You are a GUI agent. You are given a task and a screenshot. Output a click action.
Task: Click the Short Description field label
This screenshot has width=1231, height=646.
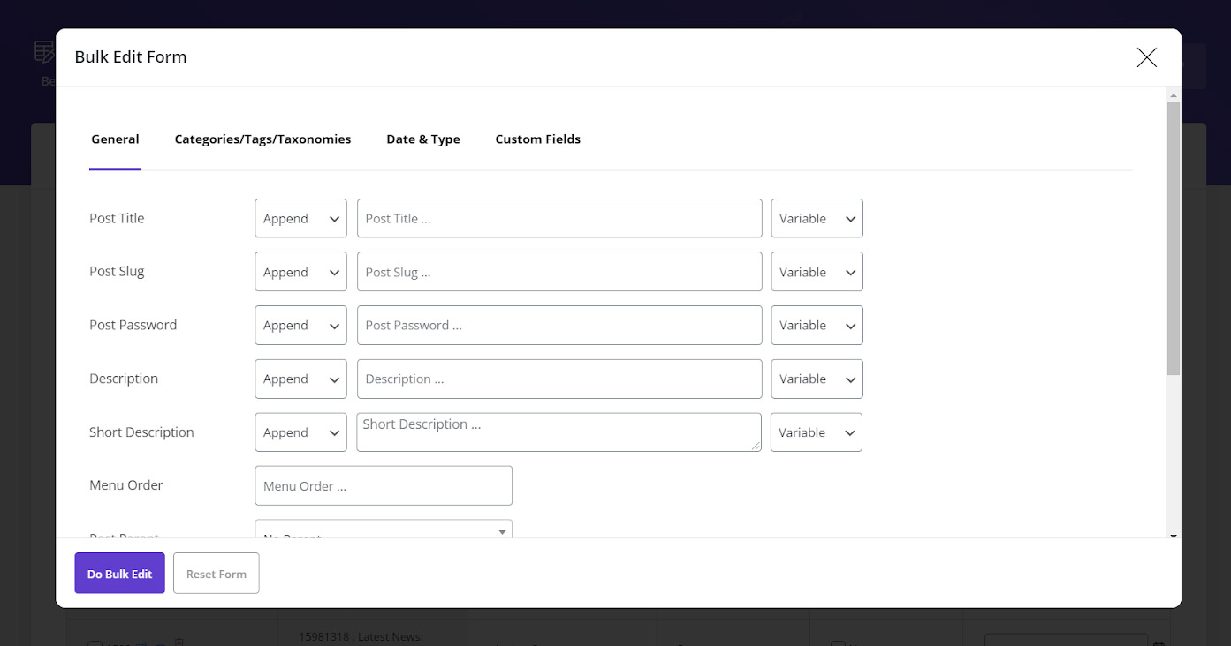click(x=141, y=432)
